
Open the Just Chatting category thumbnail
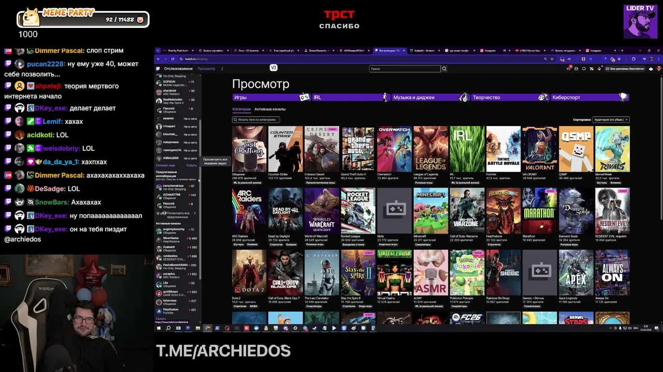[249, 149]
